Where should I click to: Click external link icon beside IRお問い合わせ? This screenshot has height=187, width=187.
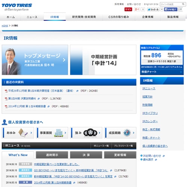click(x=164, y=156)
